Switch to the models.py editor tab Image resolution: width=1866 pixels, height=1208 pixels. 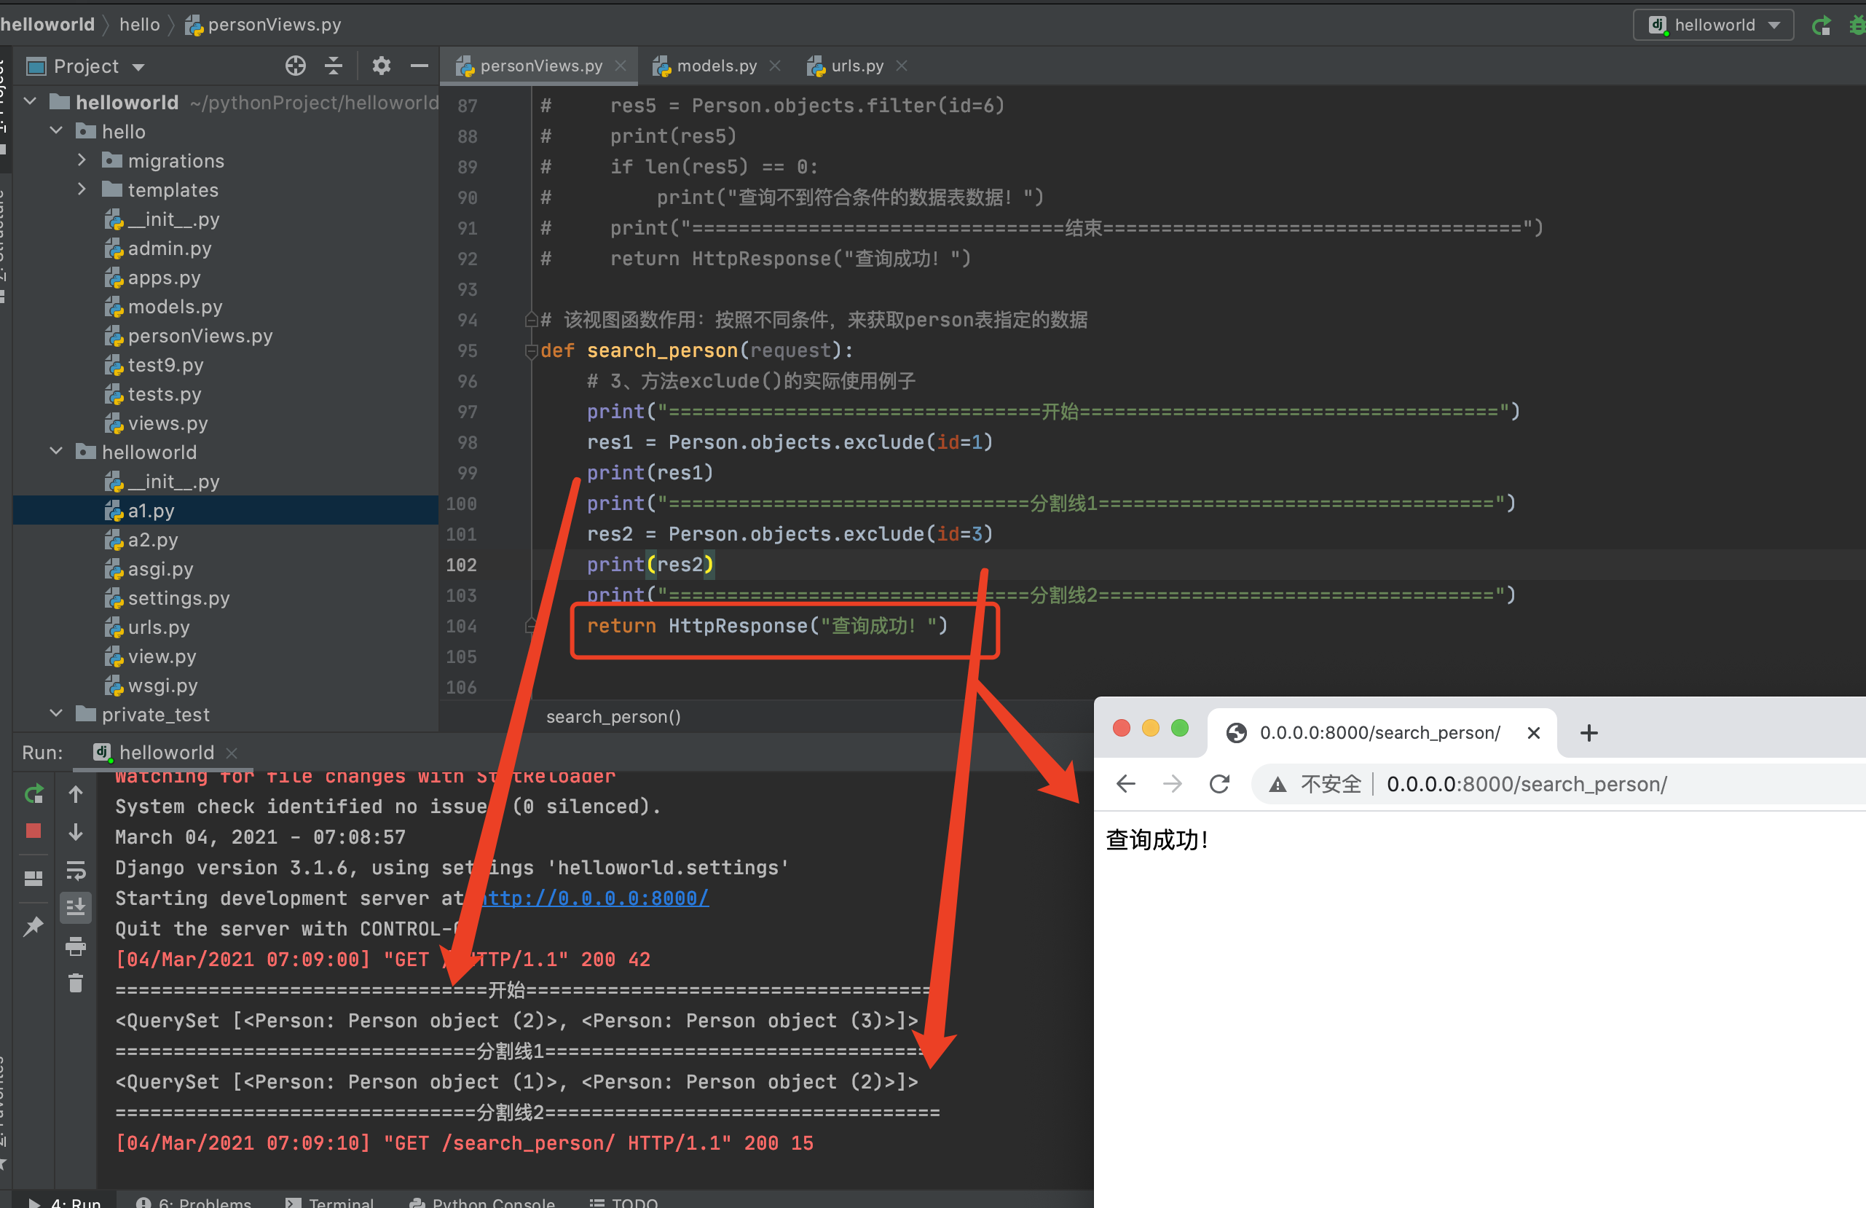pos(716,66)
